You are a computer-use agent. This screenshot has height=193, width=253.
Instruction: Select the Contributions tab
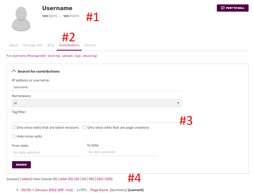pos(69,45)
